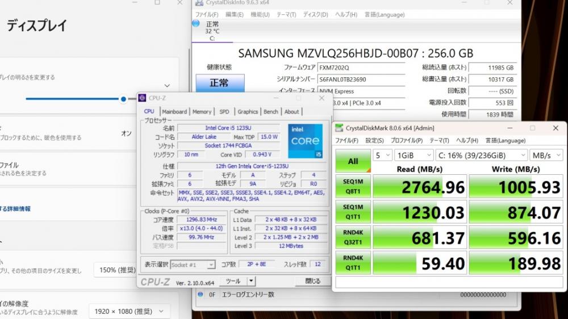Viewport: 568px width, 319px height.
Task: Open 編集(E) menu in CrystalDiskInfo
Action: (x=235, y=15)
